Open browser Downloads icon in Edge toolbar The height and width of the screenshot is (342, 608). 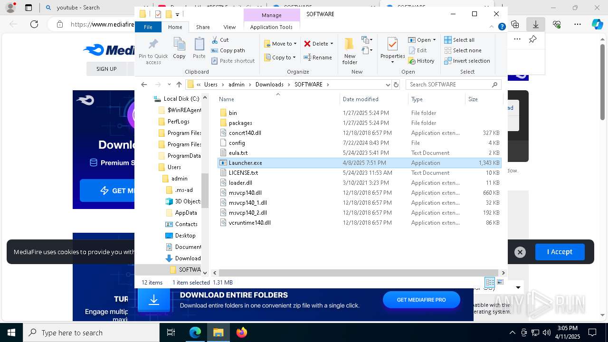coord(536,24)
